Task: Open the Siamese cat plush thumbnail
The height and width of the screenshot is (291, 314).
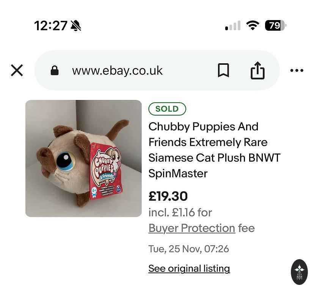Action: pyautogui.click(x=83, y=158)
